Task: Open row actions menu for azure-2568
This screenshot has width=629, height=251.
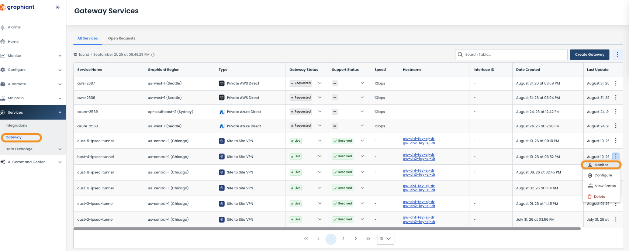Action: click(x=616, y=126)
